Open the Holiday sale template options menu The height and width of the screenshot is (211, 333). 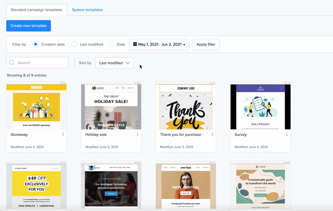pos(137,135)
